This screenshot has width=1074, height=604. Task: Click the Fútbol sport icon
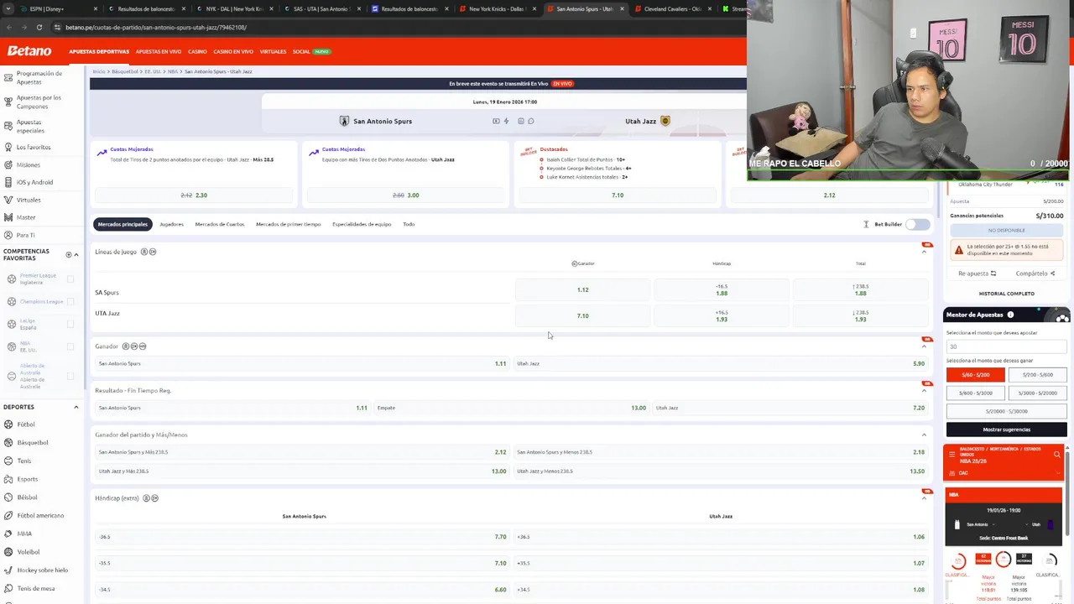8,424
